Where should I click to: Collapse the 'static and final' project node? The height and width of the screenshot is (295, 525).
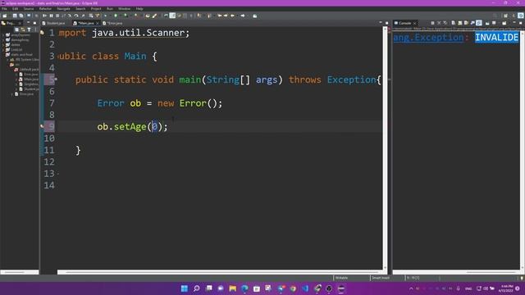[x=3, y=55]
